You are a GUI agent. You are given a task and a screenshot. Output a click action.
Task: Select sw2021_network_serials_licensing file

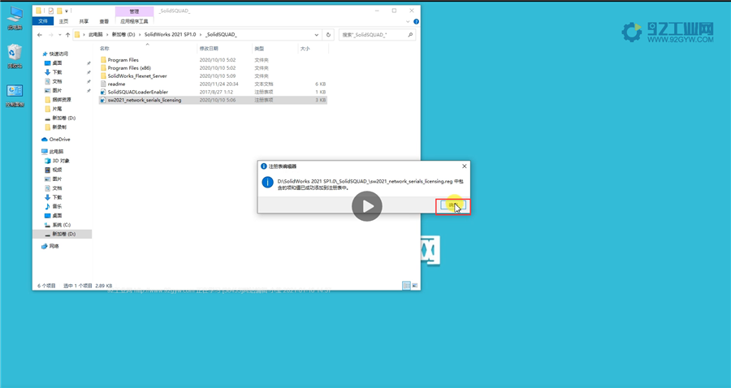point(141,100)
